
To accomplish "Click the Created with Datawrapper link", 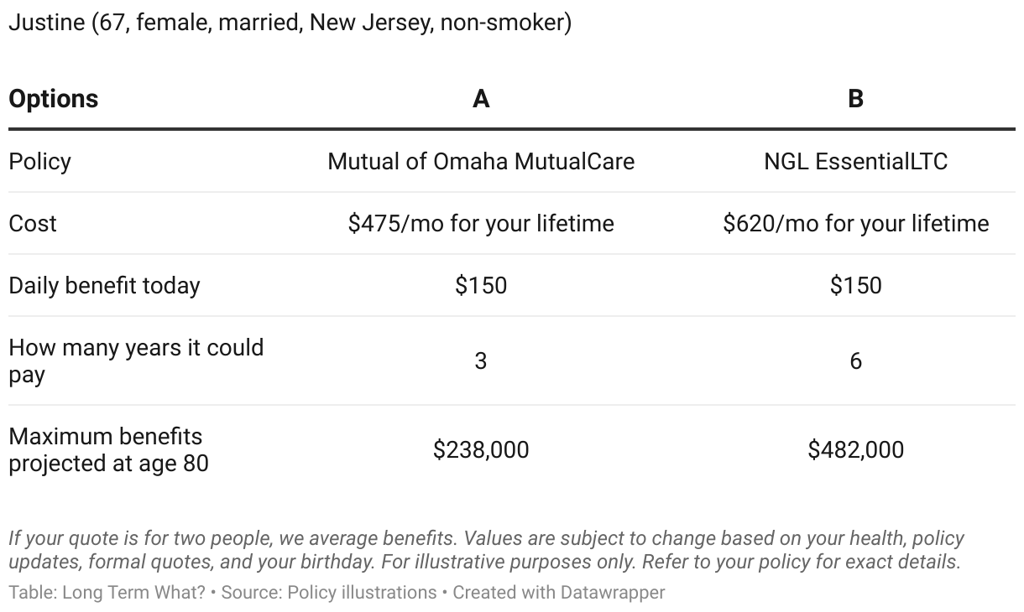I will (558, 593).
